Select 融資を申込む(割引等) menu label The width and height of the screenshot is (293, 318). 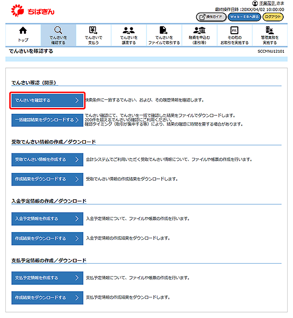[x=199, y=40]
